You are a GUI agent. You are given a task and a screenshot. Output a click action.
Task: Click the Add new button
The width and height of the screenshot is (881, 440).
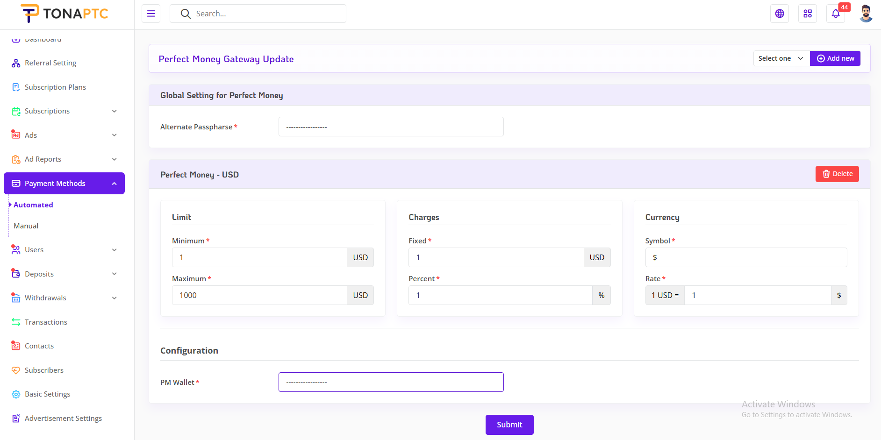click(x=835, y=58)
